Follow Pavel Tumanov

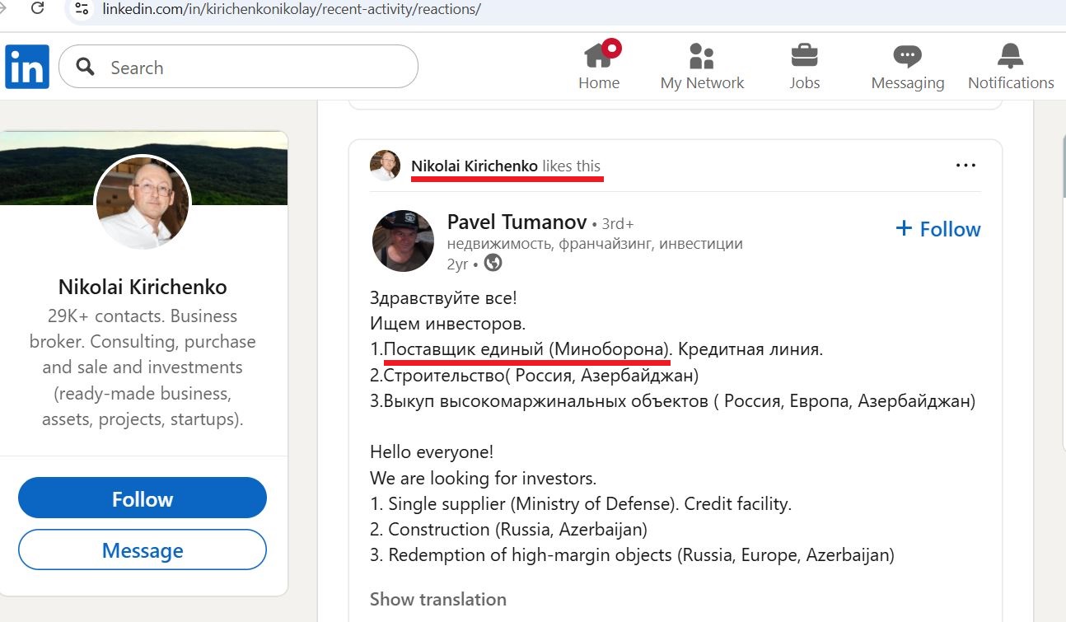[x=938, y=229]
